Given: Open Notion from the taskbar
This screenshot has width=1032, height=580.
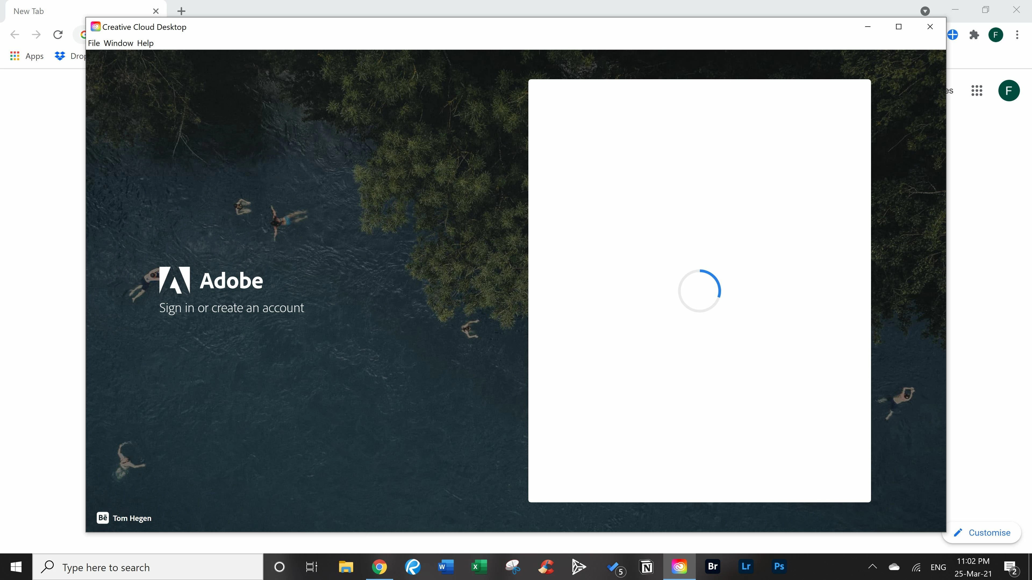Looking at the screenshot, I should coord(646,566).
